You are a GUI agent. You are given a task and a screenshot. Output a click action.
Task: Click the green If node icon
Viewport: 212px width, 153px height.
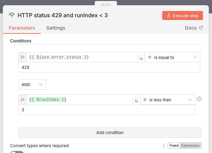(12, 15)
